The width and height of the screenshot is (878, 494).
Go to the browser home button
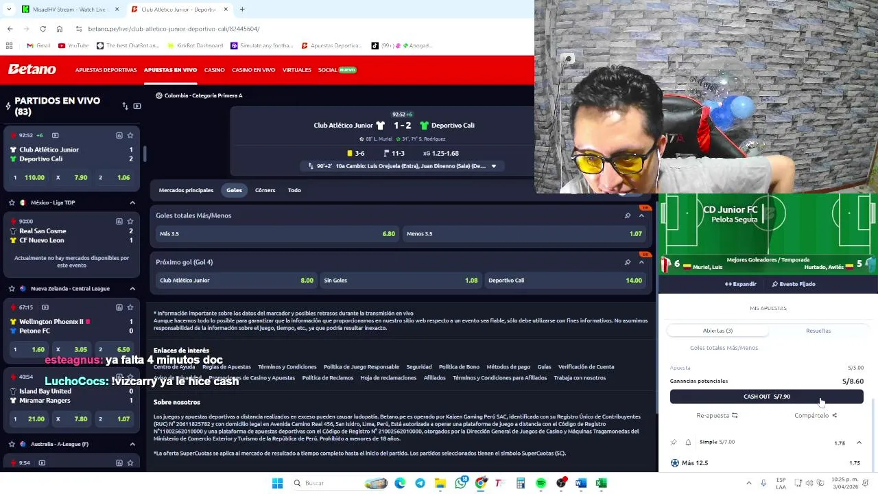point(60,29)
